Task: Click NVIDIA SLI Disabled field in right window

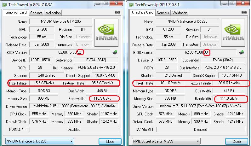Action: [201, 130]
